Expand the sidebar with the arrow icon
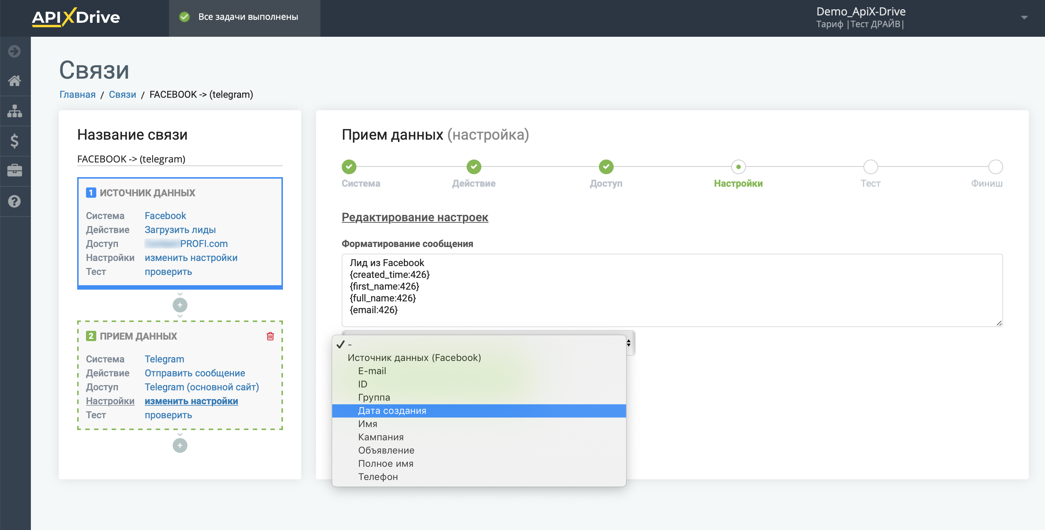Screen dimensions: 1045x530 click(x=15, y=51)
